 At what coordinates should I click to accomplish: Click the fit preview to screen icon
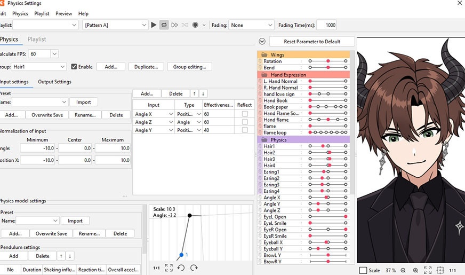point(428,270)
